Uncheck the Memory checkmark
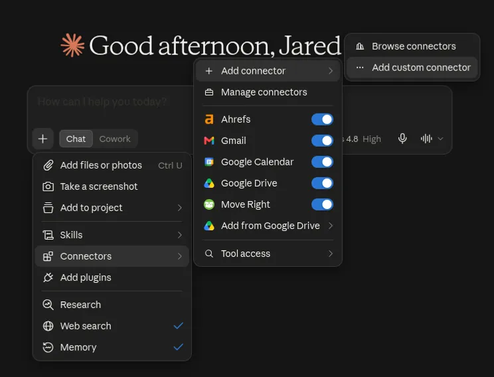Image resolution: width=494 pixels, height=377 pixels. [179, 347]
